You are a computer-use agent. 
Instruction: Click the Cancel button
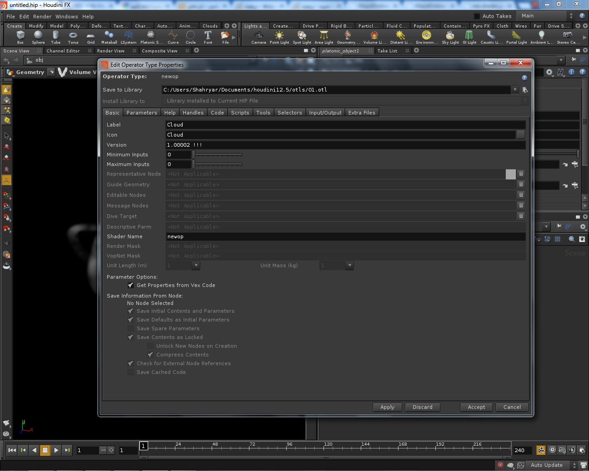[512, 407]
